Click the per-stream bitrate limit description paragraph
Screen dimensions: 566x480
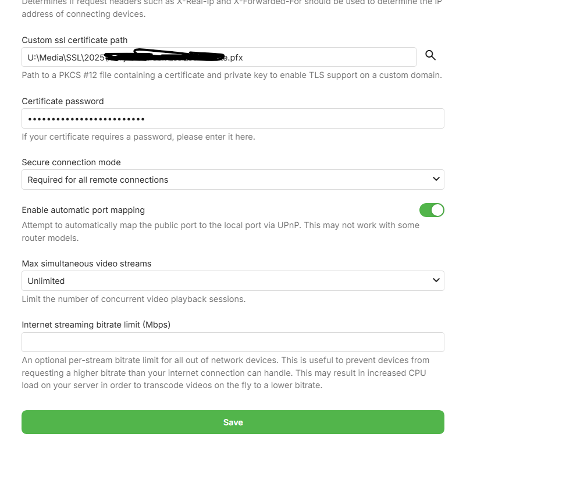pyautogui.click(x=225, y=373)
